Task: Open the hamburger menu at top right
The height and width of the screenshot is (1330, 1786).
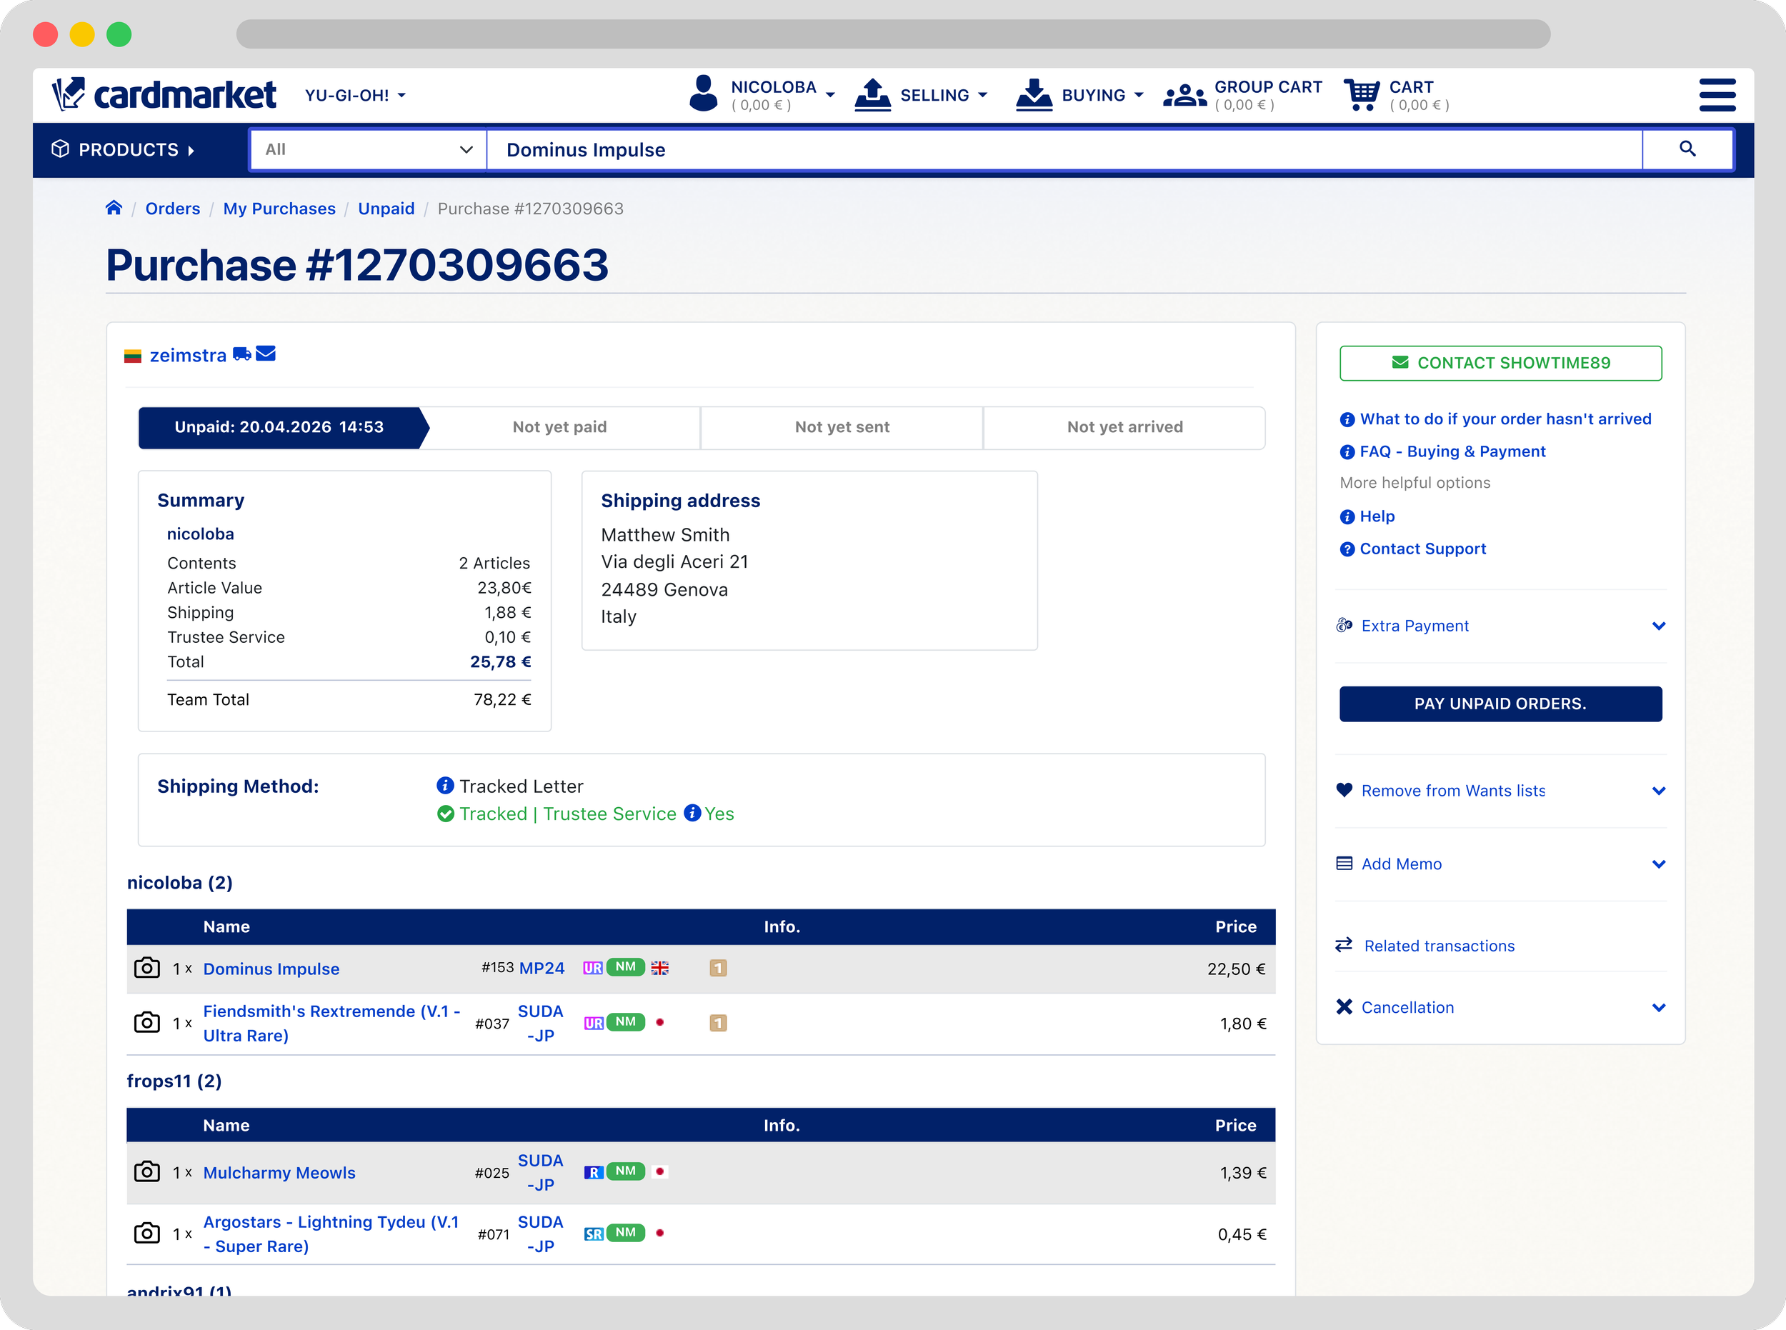Action: pyautogui.click(x=1717, y=94)
